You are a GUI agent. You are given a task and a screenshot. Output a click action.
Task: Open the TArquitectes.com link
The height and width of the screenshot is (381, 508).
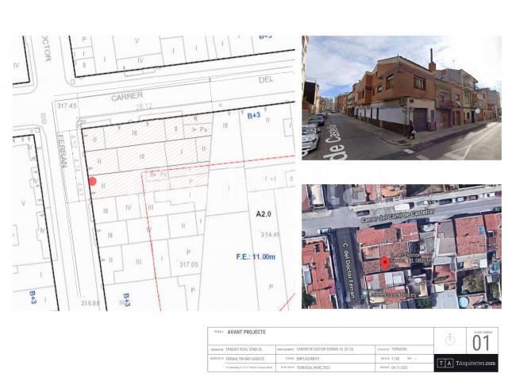coord(475,364)
